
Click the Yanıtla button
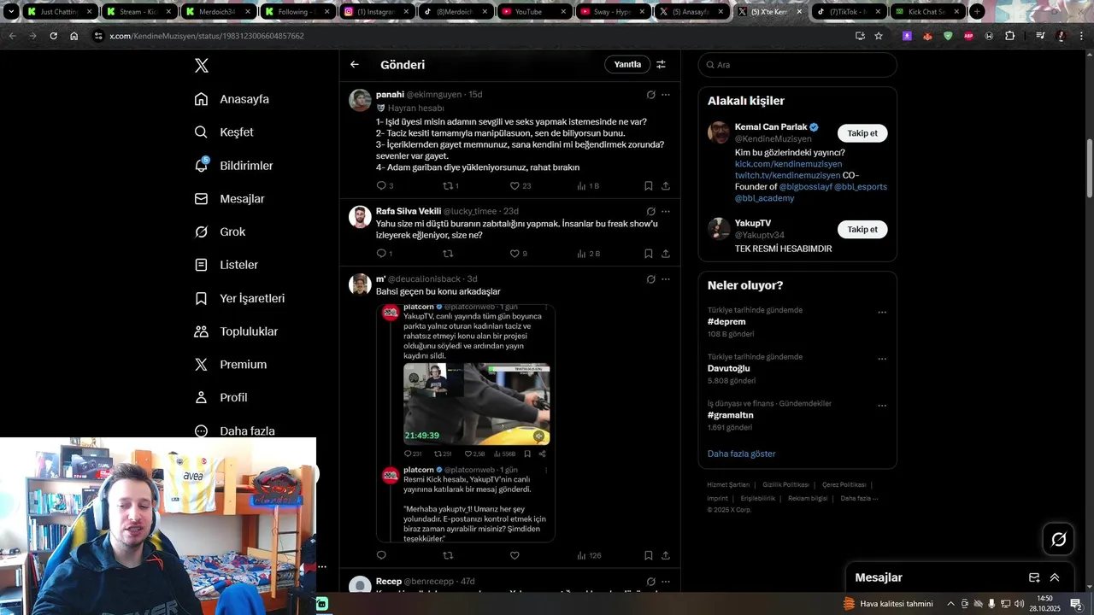pyautogui.click(x=627, y=64)
